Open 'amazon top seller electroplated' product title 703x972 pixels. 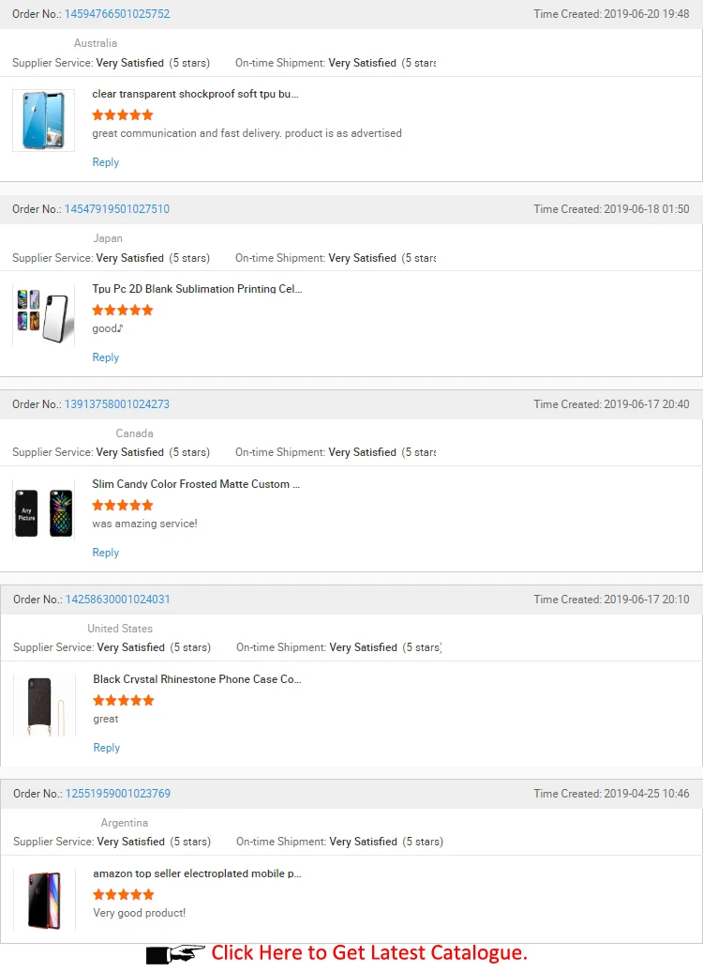(197, 873)
